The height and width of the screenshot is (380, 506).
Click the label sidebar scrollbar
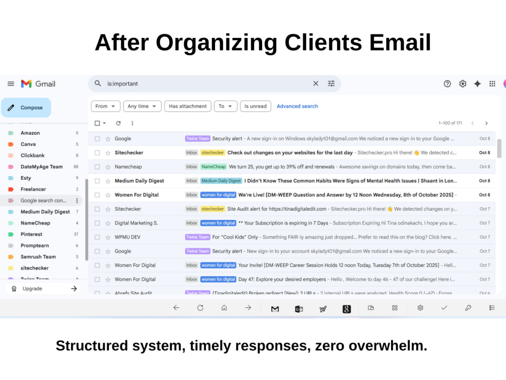point(87,220)
